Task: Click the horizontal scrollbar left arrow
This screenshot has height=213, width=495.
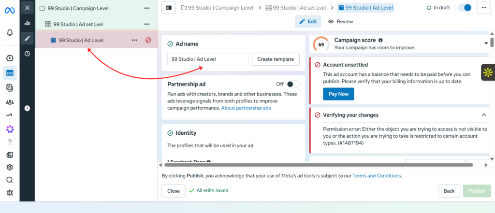Action: point(160,165)
